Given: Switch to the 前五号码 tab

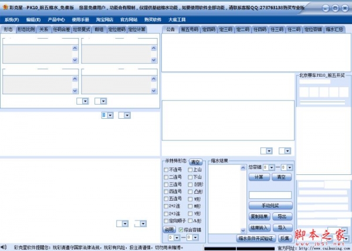Looking at the screenshot, I should [x=189, y=29].
